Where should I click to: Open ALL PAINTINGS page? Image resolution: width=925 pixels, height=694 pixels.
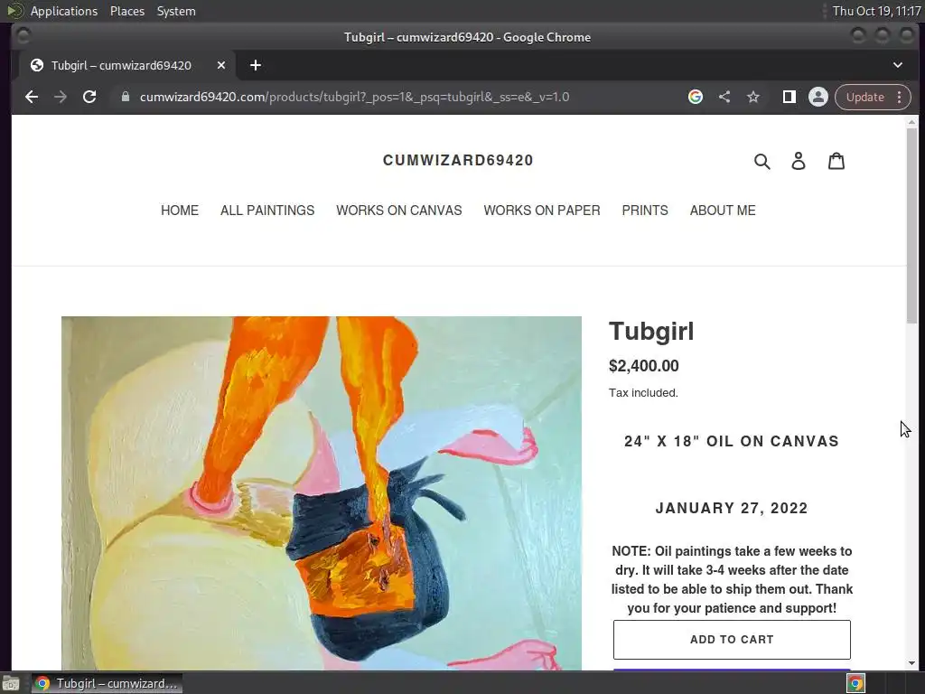[x=267, y=211]
